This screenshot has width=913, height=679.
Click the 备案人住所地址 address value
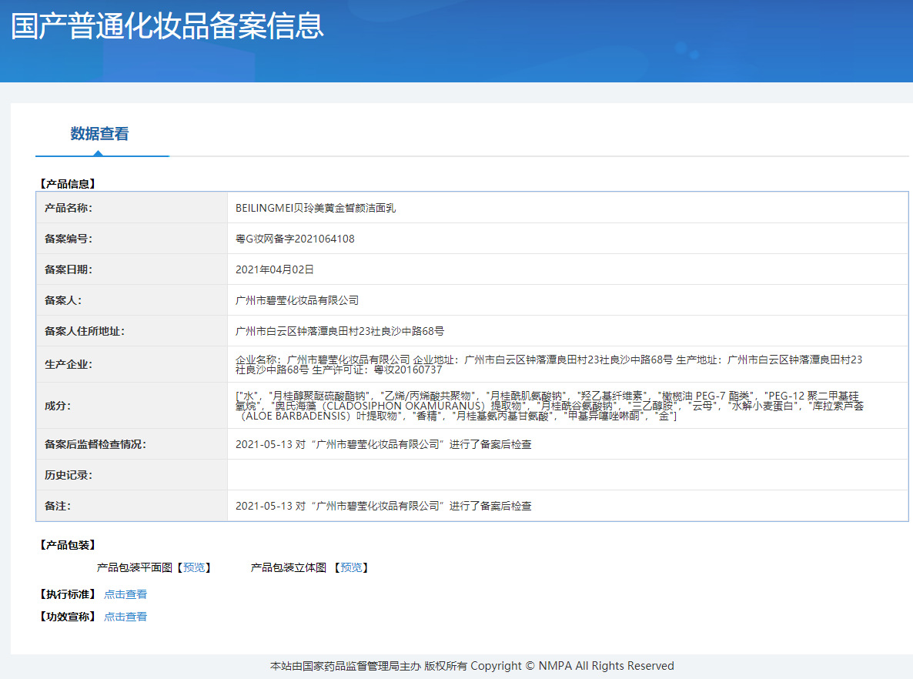click(339, 331)
